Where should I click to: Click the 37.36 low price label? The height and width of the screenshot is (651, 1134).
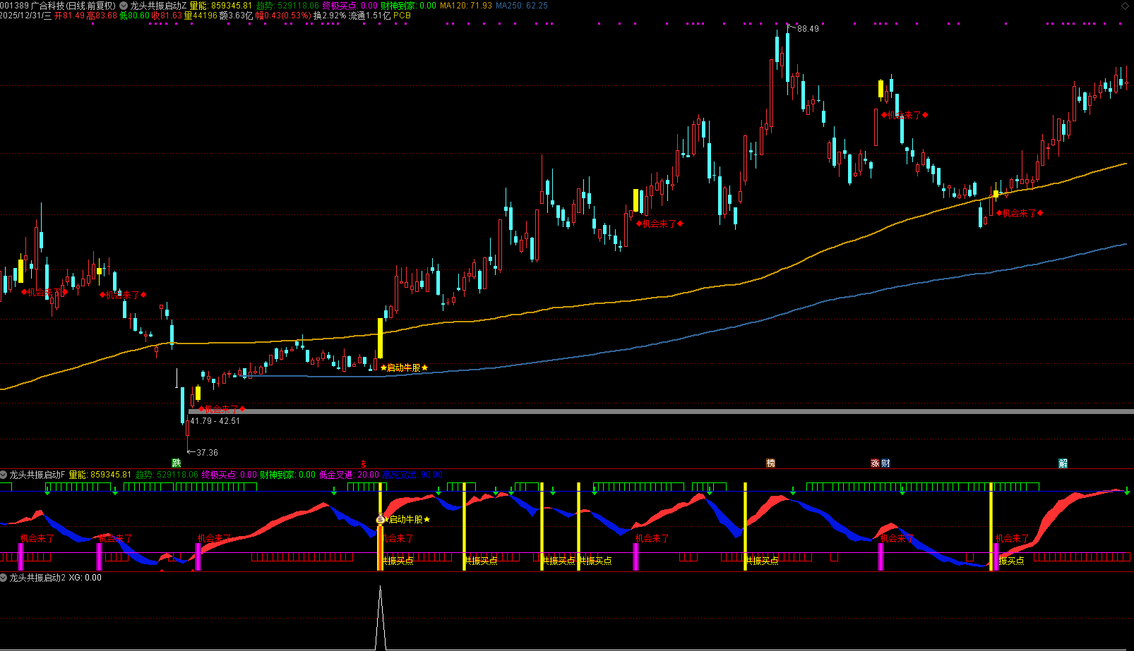click(x=207, y=453)
